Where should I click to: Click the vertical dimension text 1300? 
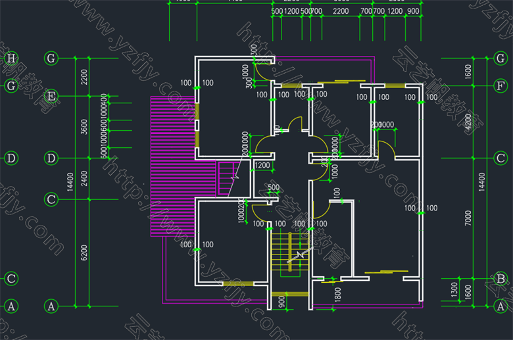(454, 290)
